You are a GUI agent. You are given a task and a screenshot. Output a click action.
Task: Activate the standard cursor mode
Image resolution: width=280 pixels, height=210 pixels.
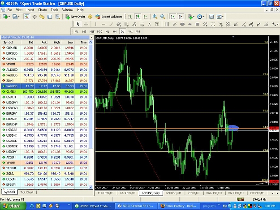click(78, 24)
